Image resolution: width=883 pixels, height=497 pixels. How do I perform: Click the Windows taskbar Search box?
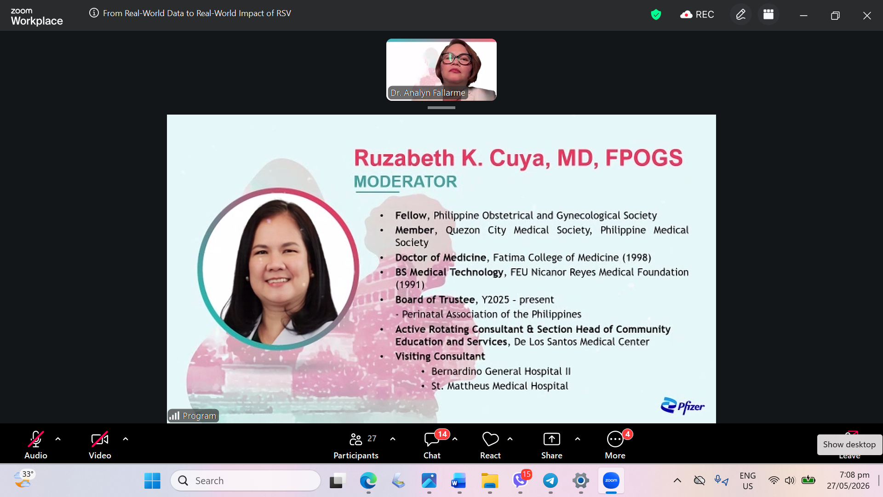coord(246,480)
